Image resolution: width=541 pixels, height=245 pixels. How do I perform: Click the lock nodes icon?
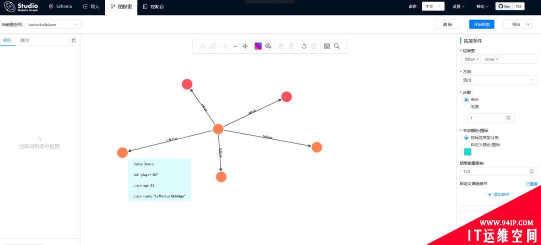pos(281,46)
